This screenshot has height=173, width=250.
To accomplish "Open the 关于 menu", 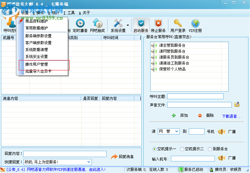I will point(84,13).
